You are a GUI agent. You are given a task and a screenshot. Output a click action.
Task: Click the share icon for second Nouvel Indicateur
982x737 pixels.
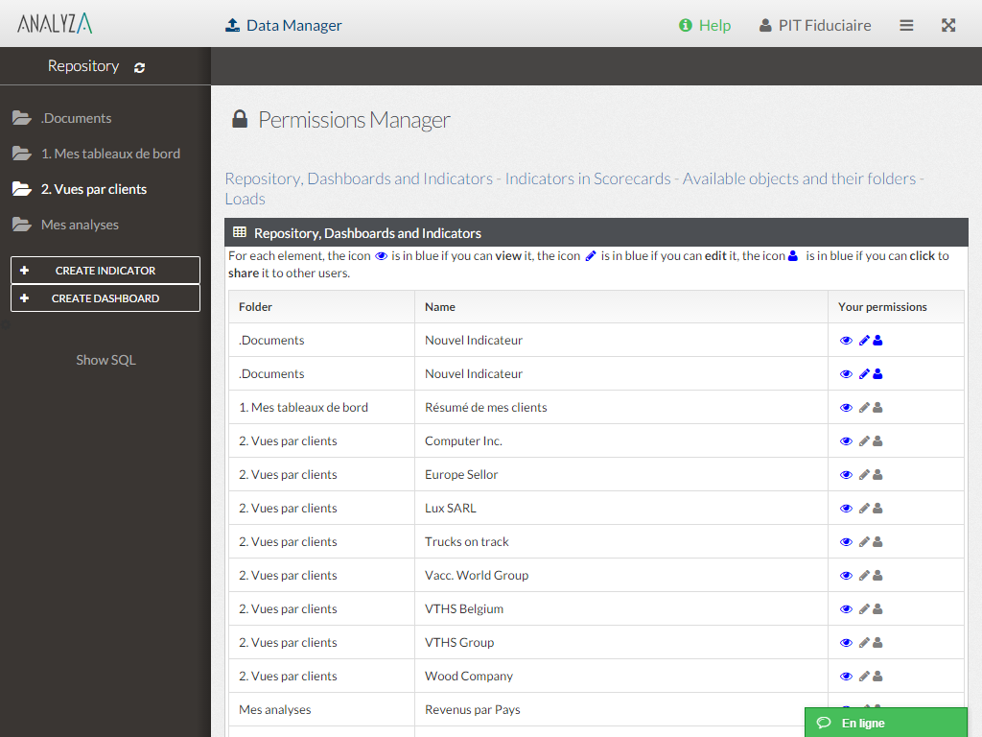(878, 374)
